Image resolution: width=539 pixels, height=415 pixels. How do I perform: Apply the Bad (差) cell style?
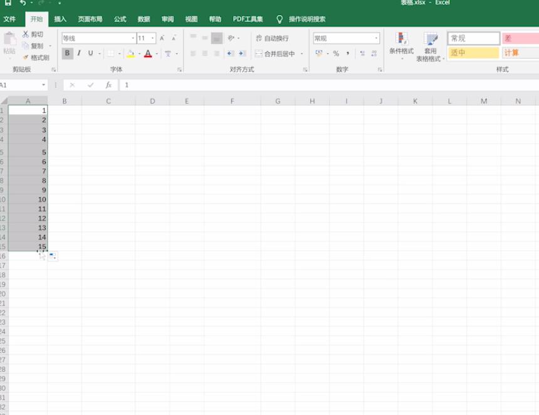tap(520, 38)
